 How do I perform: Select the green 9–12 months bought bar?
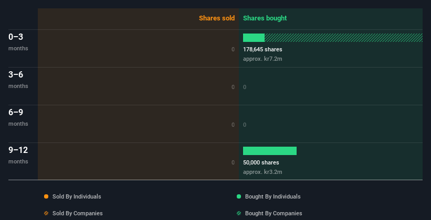click(x=270, y=151)
